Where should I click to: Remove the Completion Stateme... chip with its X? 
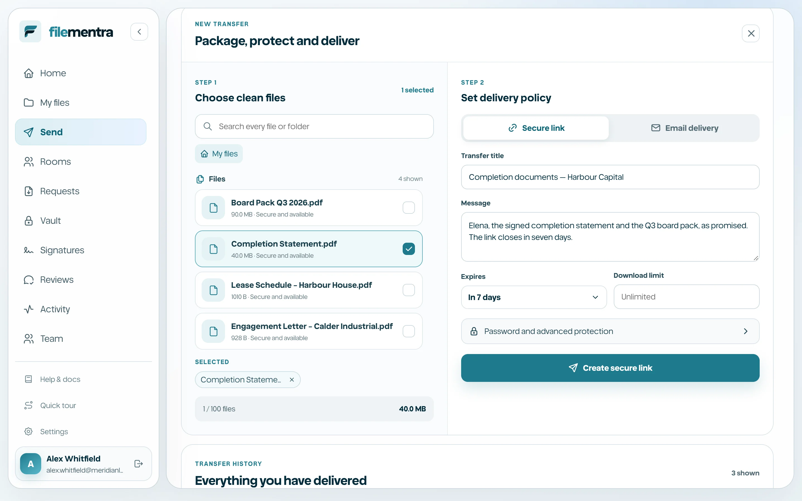(292, 380)
